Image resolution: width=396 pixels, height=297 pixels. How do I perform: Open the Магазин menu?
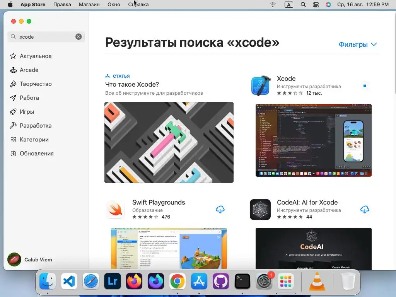tap(89, 4)
